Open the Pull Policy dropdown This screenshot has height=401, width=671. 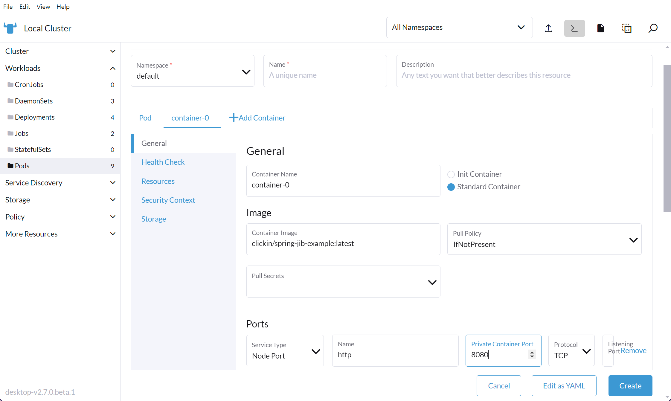pos(544,239)
